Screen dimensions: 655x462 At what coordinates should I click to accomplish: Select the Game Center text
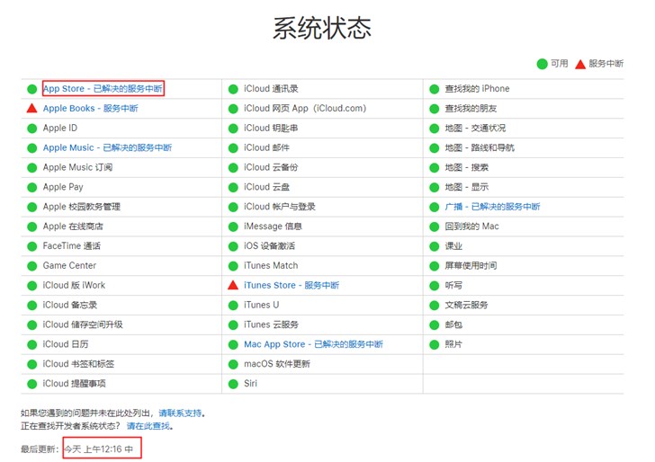click(69, 265)
